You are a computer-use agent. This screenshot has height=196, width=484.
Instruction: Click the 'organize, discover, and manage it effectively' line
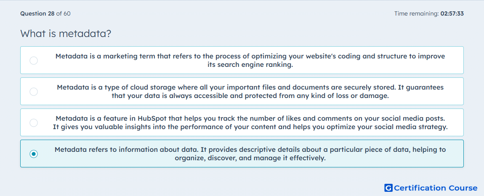(250, 158)
